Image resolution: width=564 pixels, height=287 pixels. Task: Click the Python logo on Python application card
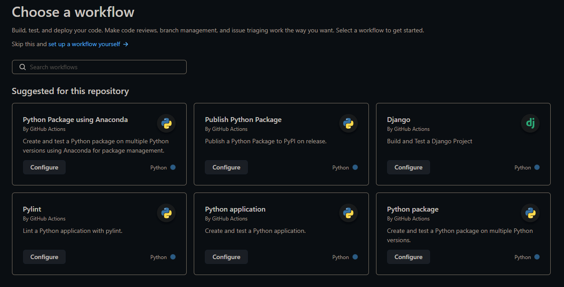pos(349,213)
